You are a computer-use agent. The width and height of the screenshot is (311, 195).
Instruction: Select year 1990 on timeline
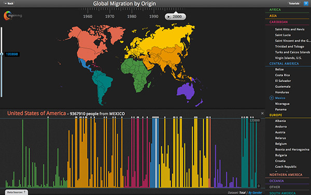point(154,17)
